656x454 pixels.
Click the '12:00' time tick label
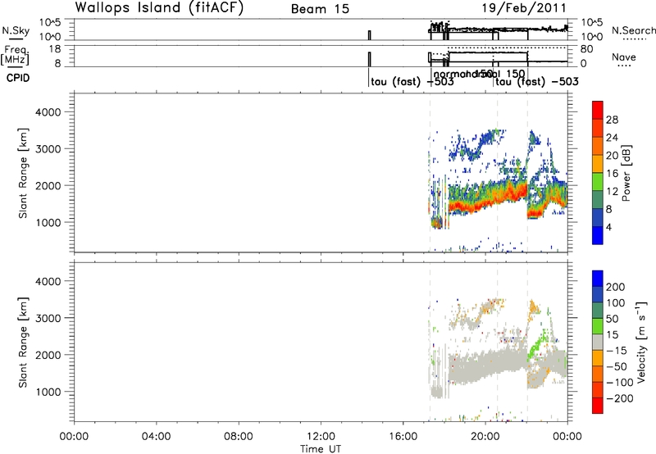tap(321, 437)
